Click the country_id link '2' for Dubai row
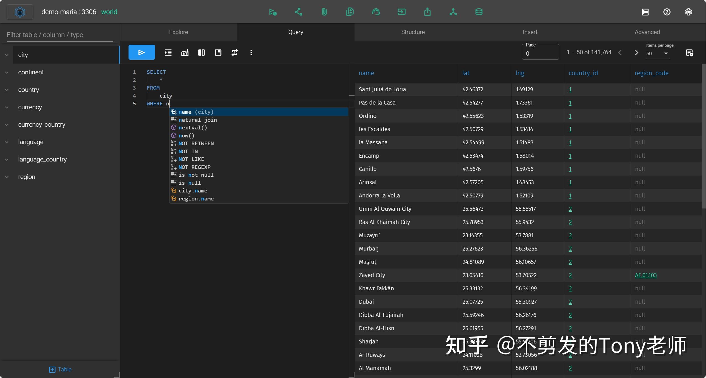 [x=570, y=302]
